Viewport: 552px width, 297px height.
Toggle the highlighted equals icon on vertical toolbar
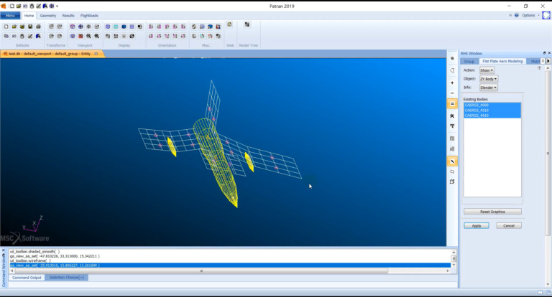(x=452, y=104)
